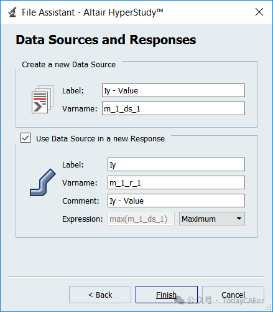The image size is (273, 312).
Task: Cancel the File Assistant wizard
Action: click(233, 295)
